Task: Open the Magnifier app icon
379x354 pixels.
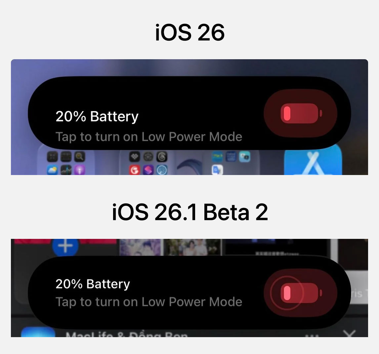Action: pos(79,157)
